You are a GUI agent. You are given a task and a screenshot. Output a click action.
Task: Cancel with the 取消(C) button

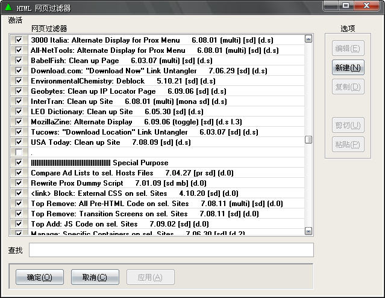95,277
